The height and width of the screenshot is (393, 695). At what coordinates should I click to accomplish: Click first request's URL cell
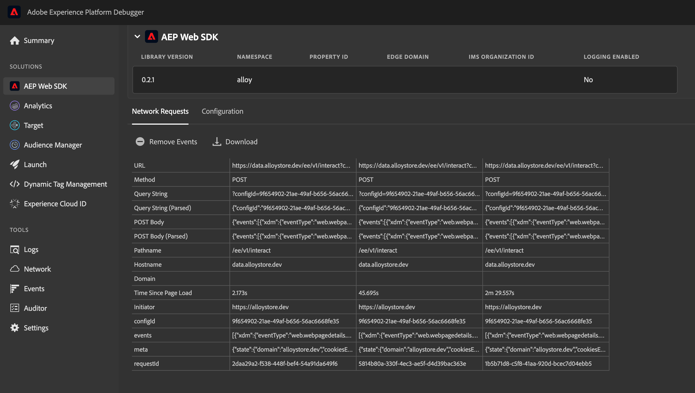[293, 165]
